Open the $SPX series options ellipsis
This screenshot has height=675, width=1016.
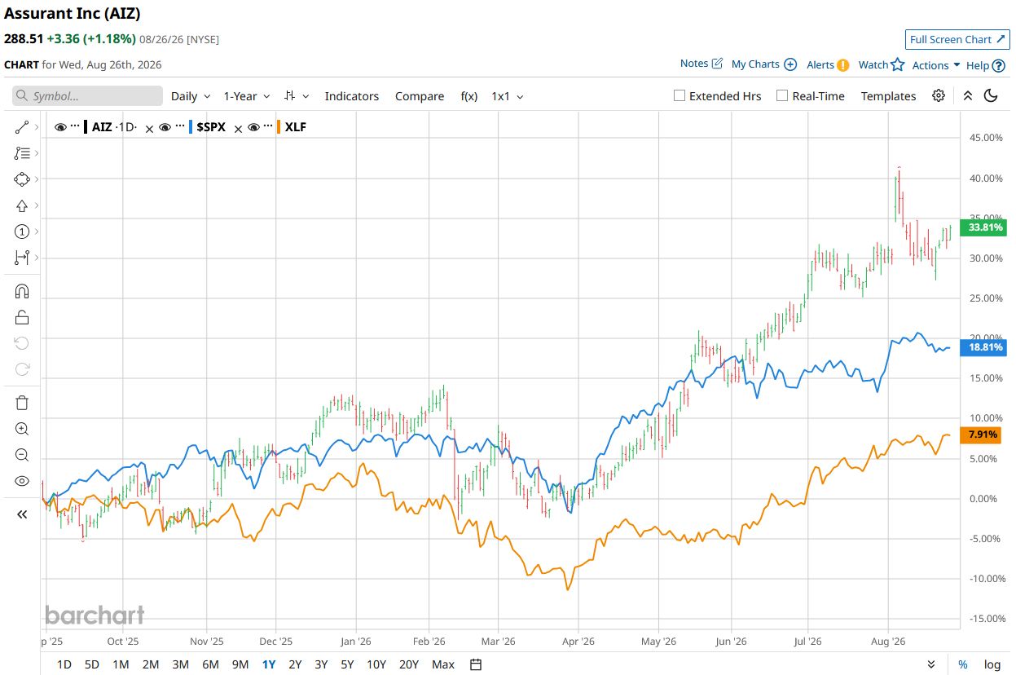tap(180, 127)
